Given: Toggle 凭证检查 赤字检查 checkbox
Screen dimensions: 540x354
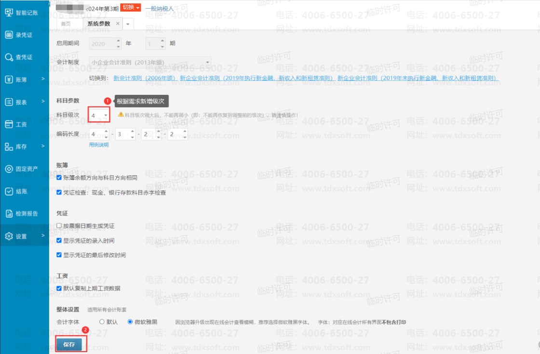Looking at the screenshot, I should click(x=59, y=192).
